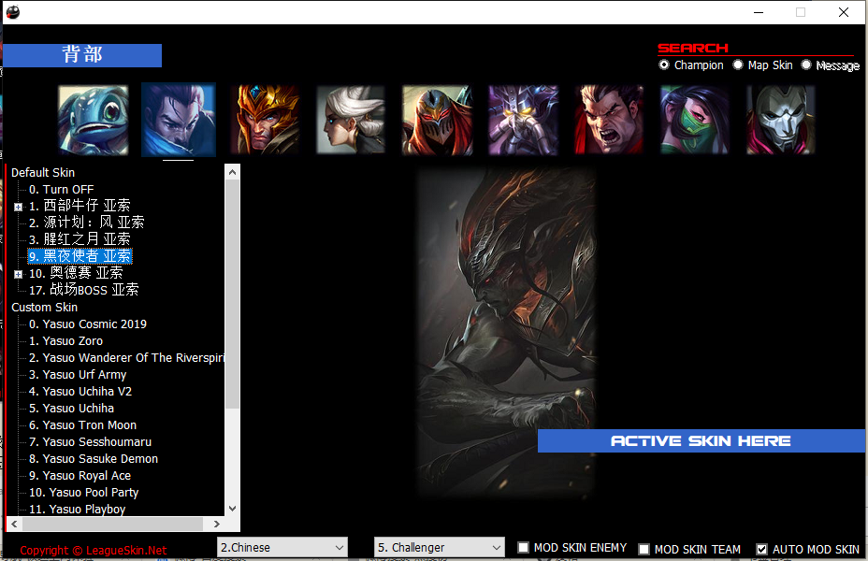Viewport: 868px width, 561px height.
Task: Pick the Yasuo Urf Army skin
Action: [78, 375]
